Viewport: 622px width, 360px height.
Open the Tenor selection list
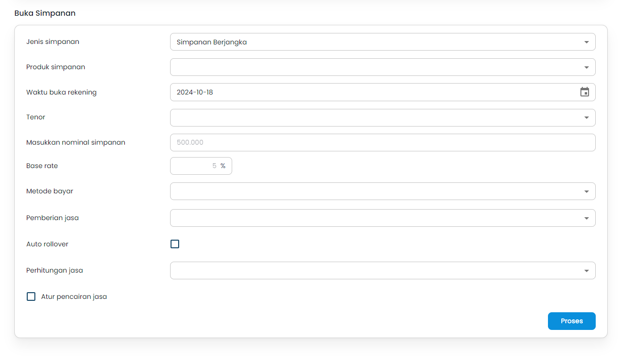point(382,117)
